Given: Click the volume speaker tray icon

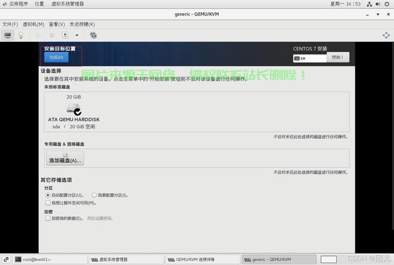Looking at the screenshot, I should point(378,4).
